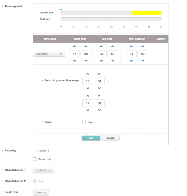Decrease punch in range end minutes

pyautogui.click(x=99, y=110)
